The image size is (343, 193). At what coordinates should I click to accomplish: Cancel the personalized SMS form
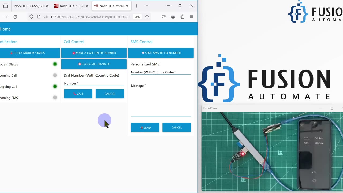177,128
